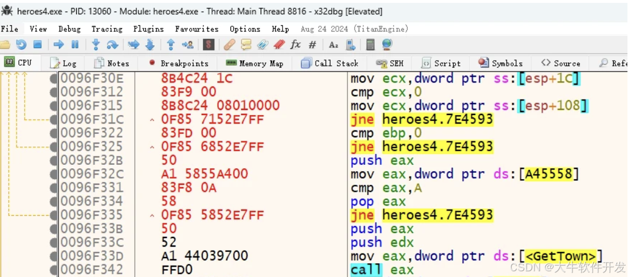628x277 pixels.
Task: Open string references Az icon
Action: coord(333,45)
